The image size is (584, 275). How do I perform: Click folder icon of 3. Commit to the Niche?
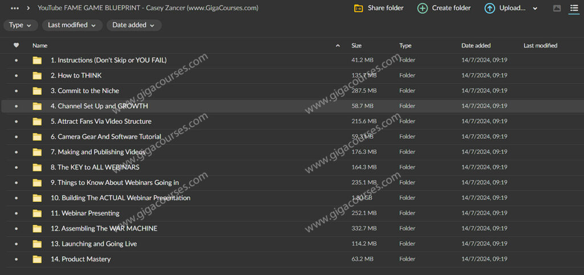[x=37, y=91]
